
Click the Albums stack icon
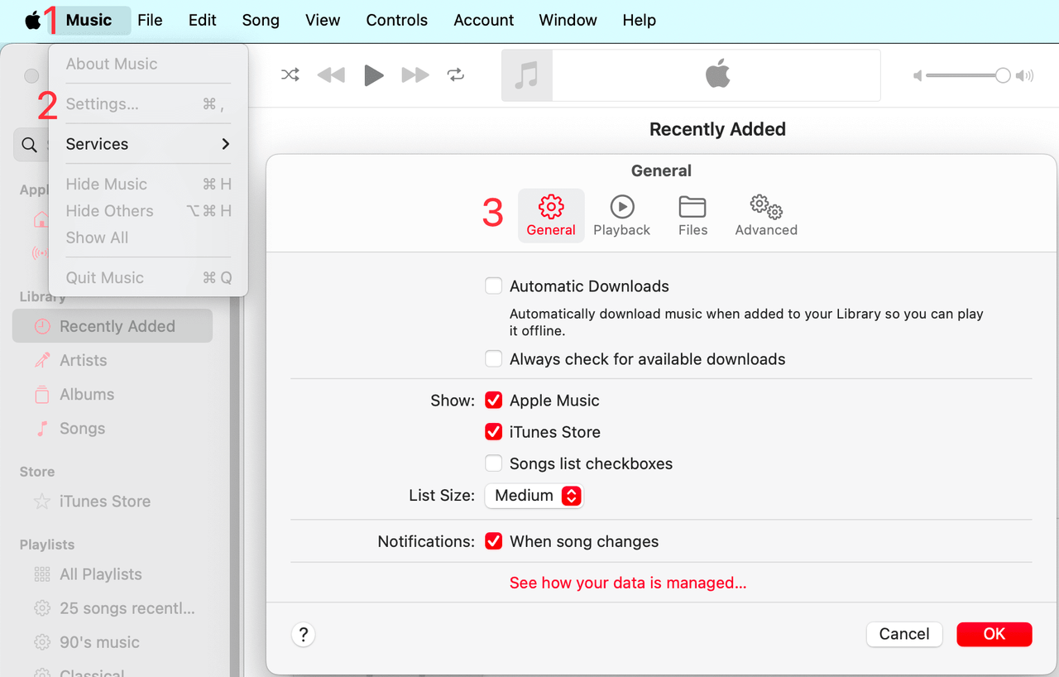(41, 395)
